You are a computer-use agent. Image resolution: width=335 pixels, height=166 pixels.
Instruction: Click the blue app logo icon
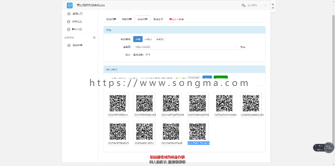coord(70,6)
